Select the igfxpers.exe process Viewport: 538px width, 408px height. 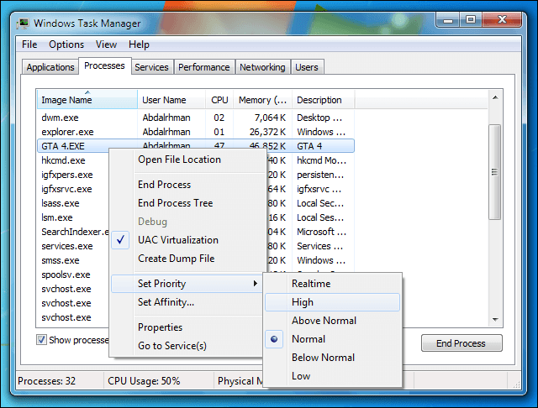(67, 175)
